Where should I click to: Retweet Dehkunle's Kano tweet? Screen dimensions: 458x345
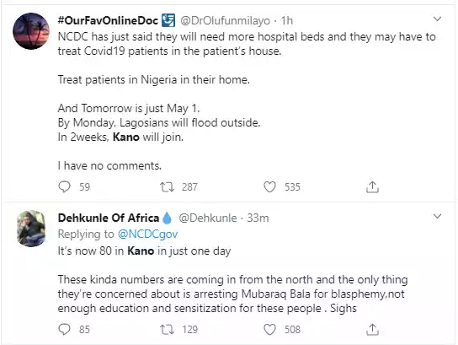167,330
